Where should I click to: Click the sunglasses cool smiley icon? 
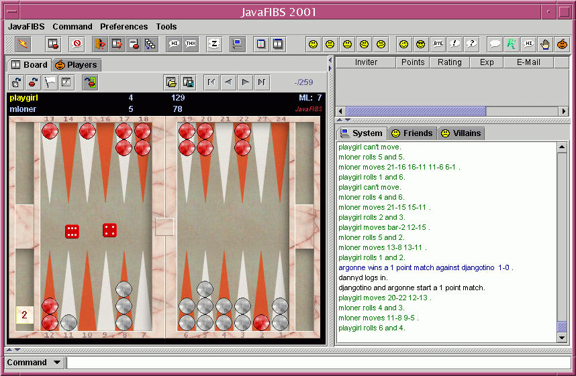click(421, 44)
